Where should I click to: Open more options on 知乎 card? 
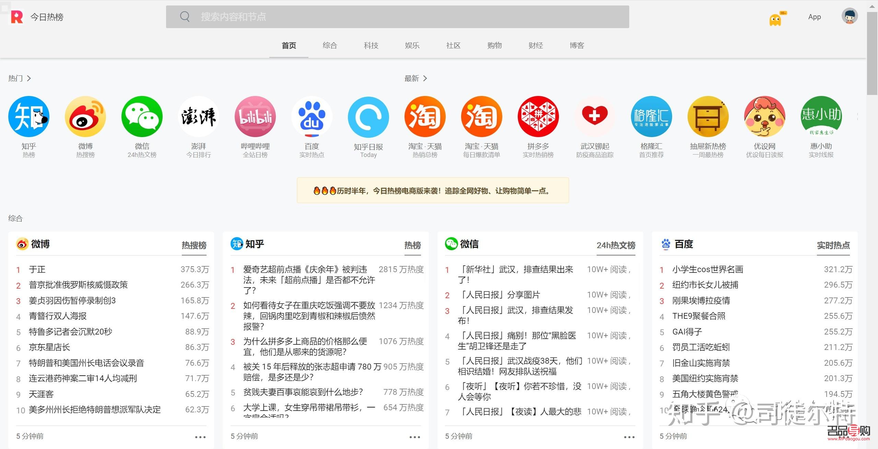415,437
